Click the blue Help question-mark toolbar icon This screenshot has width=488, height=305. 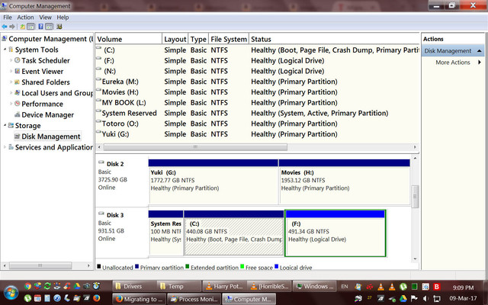40,27
